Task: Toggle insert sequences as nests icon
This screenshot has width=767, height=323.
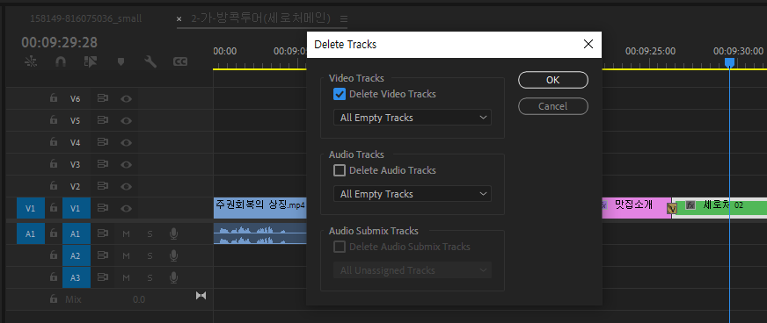Action: click(x=31, y=62)
